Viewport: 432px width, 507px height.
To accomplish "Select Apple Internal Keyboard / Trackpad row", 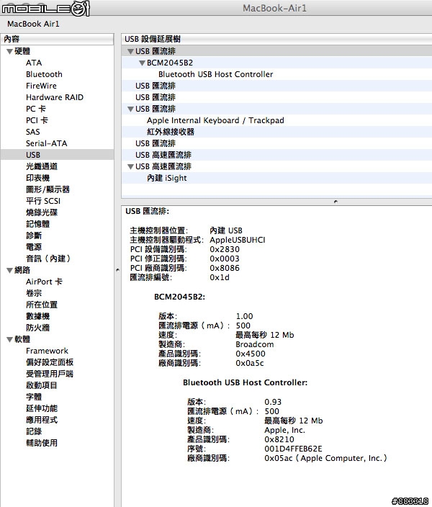I will click(x=276, y=120).
